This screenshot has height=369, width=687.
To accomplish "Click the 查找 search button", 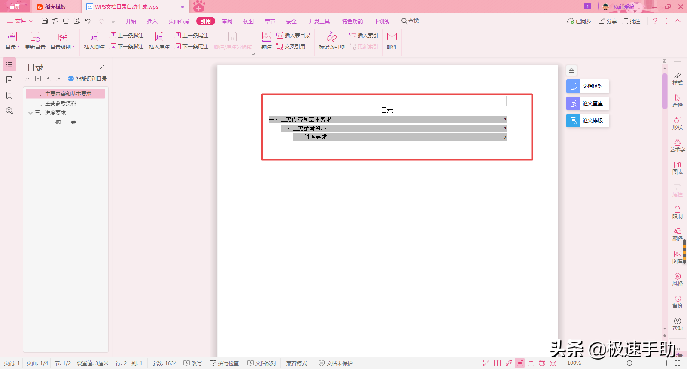I will pos(410,21).
